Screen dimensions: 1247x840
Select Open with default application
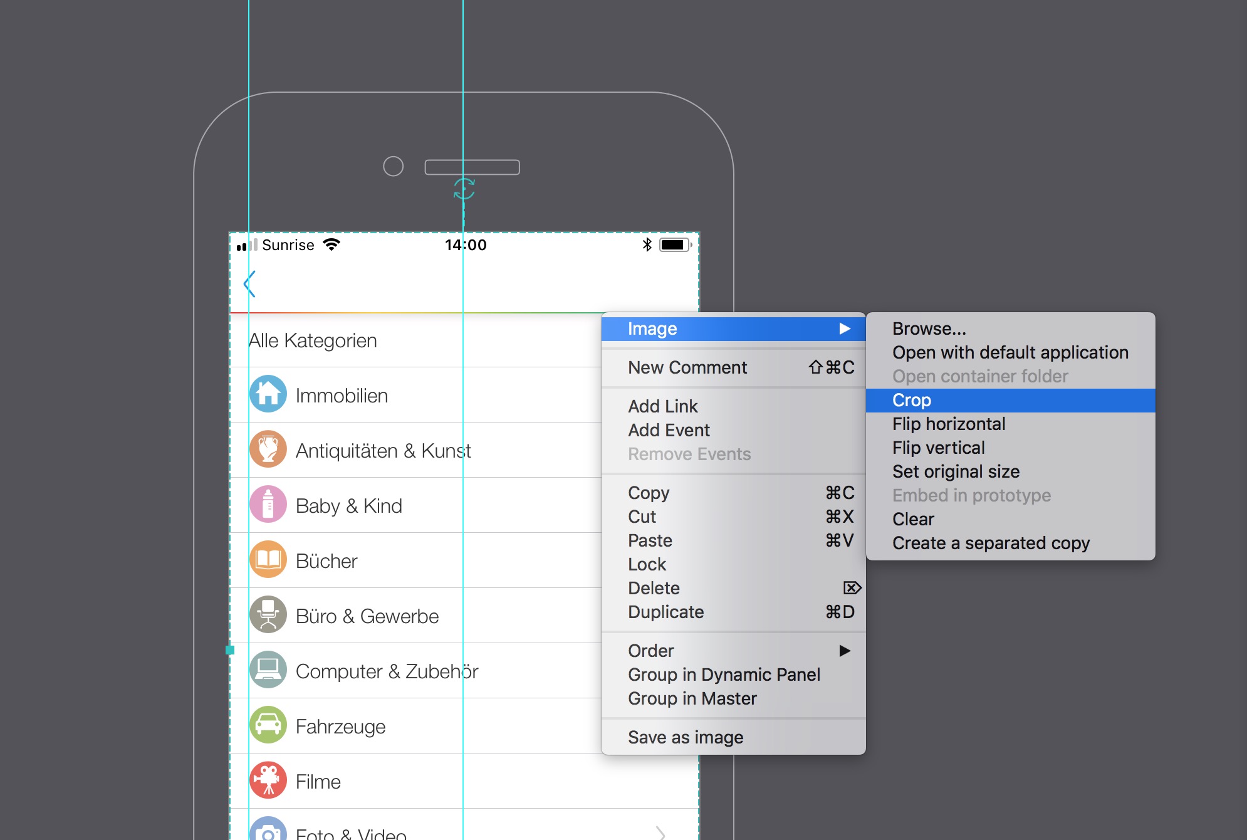(x=1010, y=352)
